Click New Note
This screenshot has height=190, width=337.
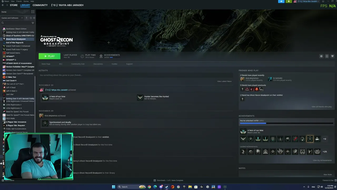(328, 174)
